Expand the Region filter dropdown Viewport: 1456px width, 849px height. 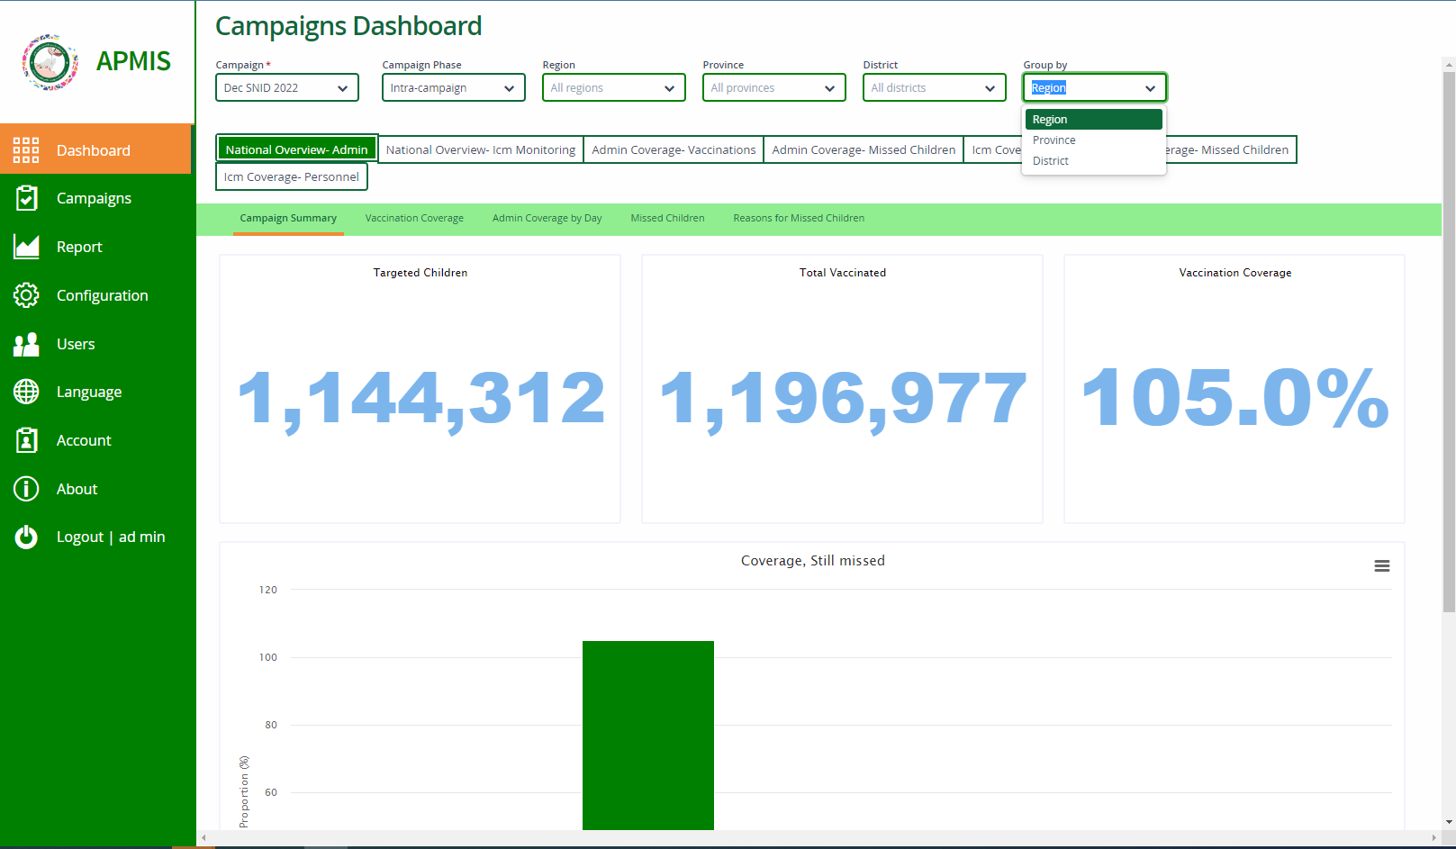(613, 87)
